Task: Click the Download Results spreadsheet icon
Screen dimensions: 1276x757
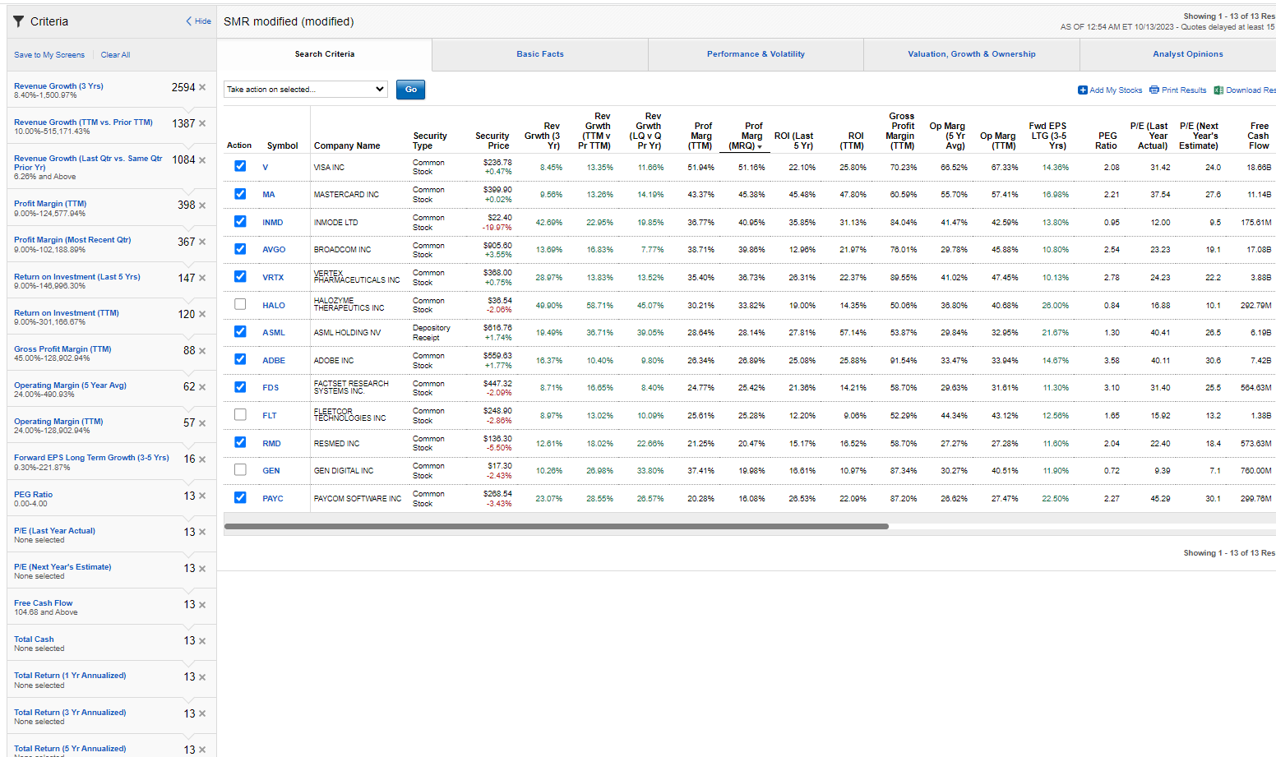Action: pos(1218,90)
